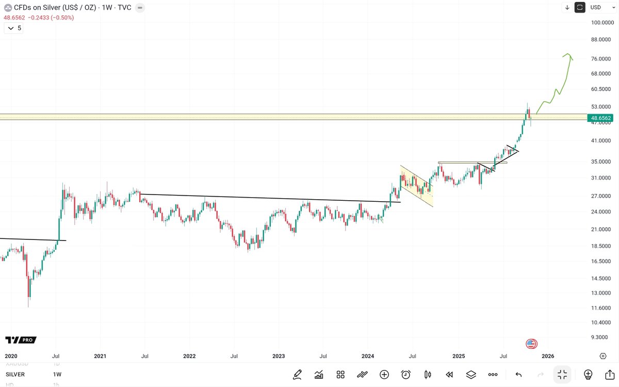Screen dimensions: 619x387
Task: Open the multi-layout grid icon
Action: point(340,375)
